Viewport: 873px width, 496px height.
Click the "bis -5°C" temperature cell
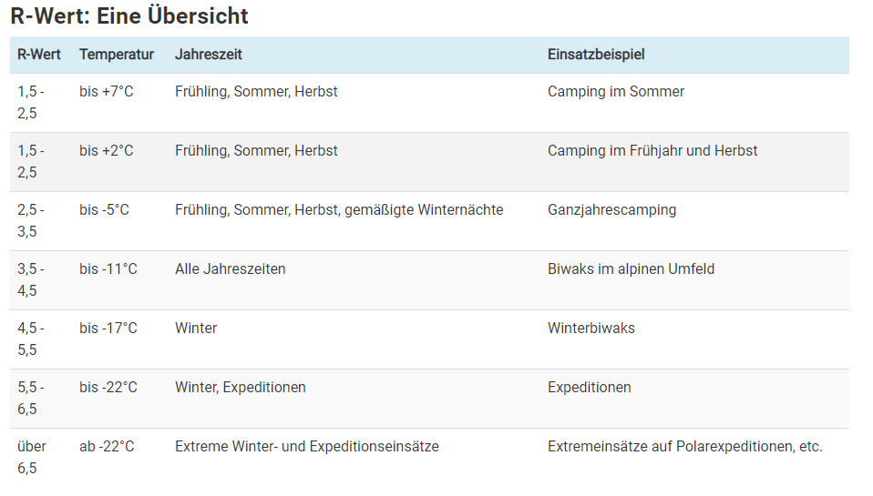pyautogui.click(x=104, y=210)
